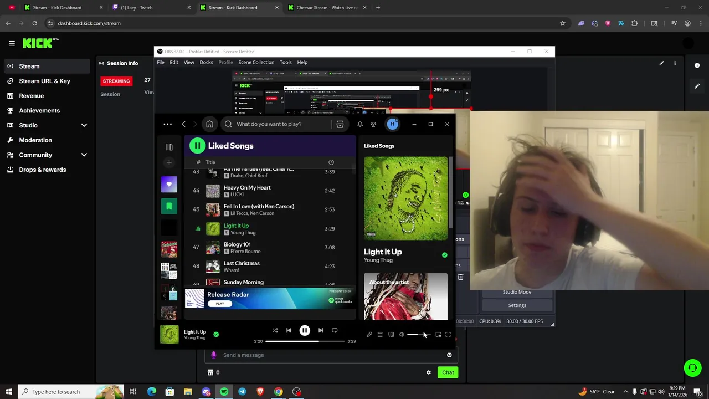
Task: Enter Spotify full screen mode
Action: tap(448, 335)
